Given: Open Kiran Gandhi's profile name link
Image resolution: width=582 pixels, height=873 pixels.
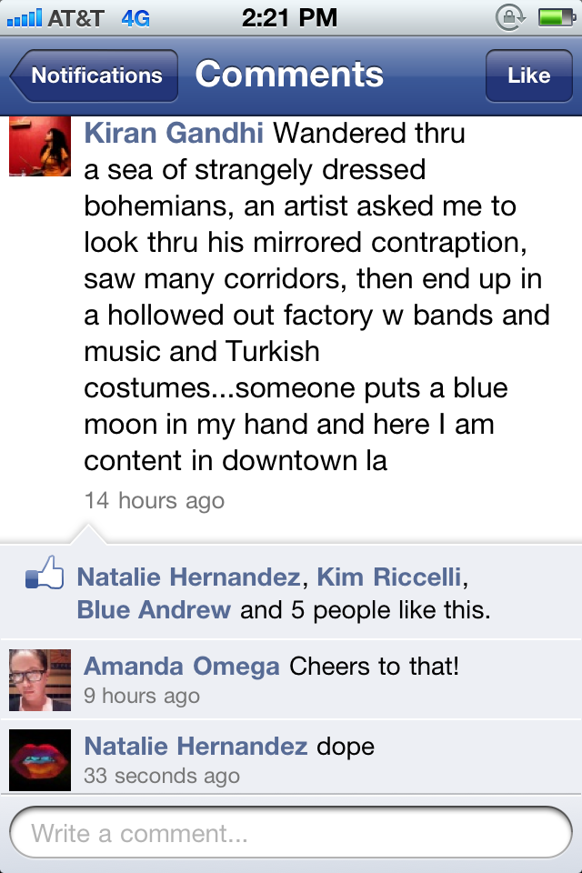Looking at the screenshot, I should tap(174, 133).
